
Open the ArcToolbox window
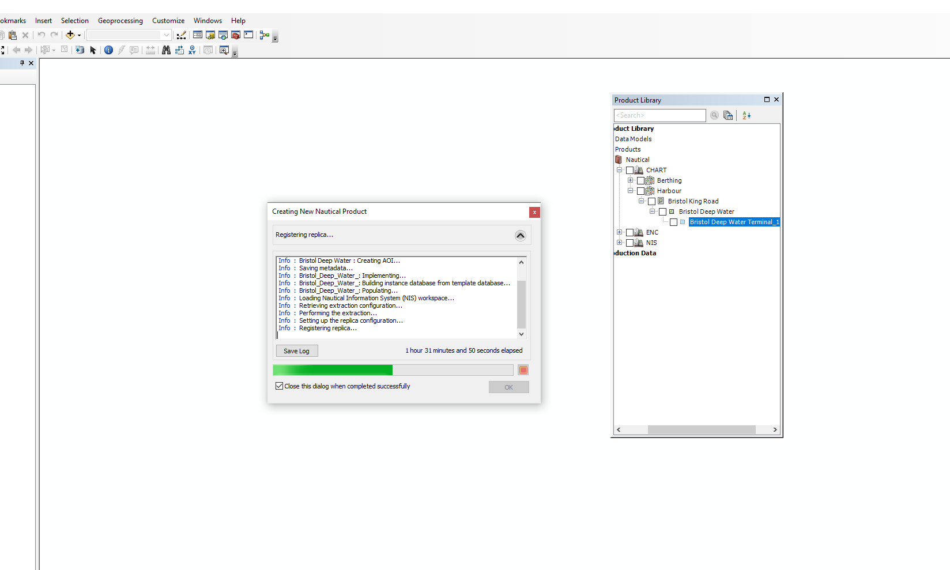[x=235, y=35]
